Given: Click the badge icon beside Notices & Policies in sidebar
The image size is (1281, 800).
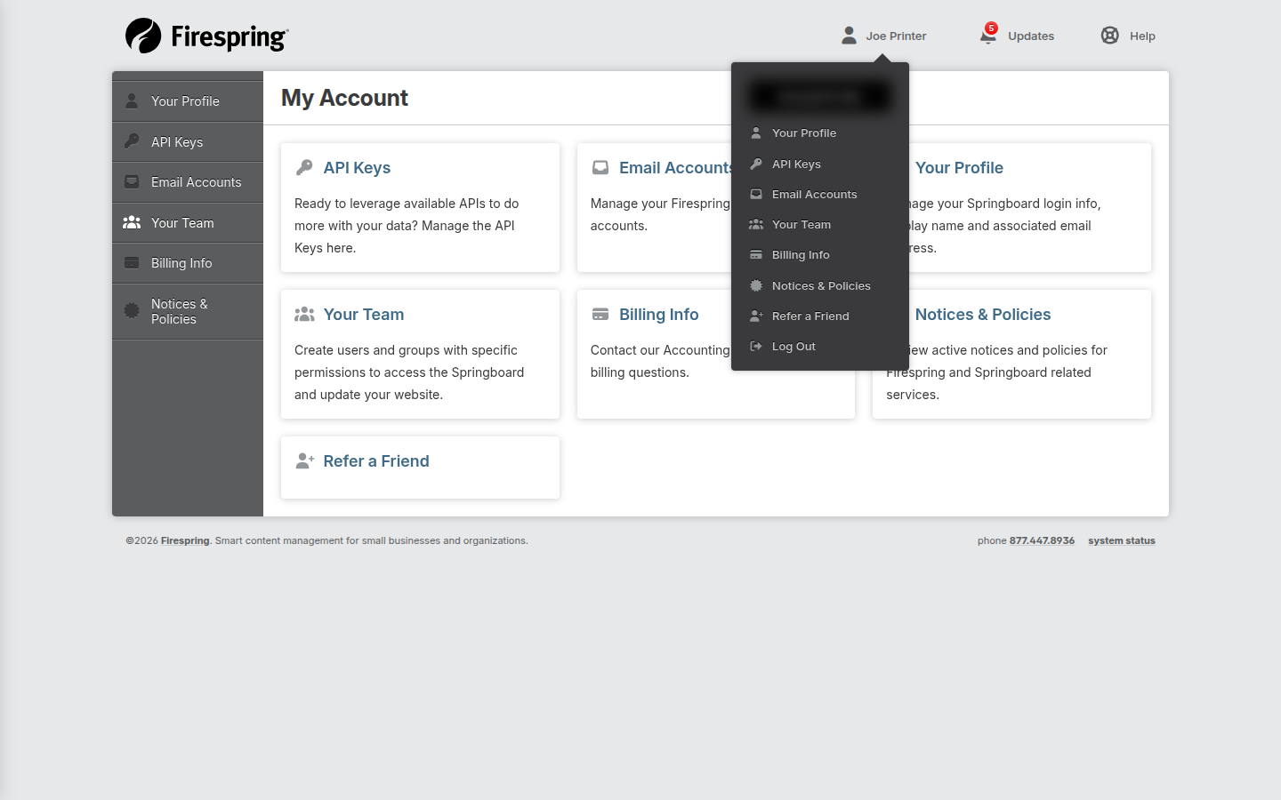Looking at the screenshot, I should tap(132, 310).
